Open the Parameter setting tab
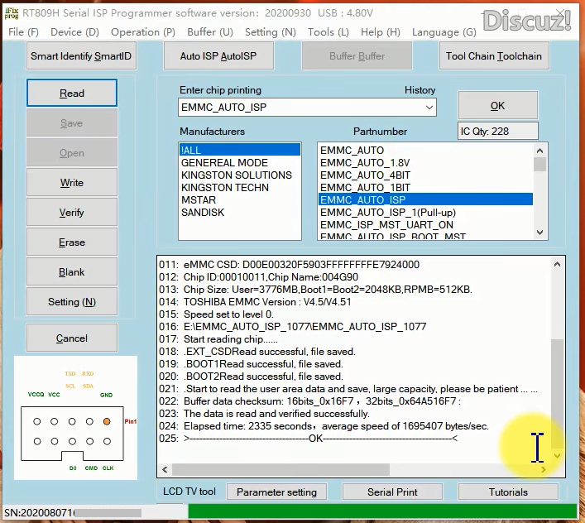The height and width of the screenshot is (523, 585). point(276,492)
